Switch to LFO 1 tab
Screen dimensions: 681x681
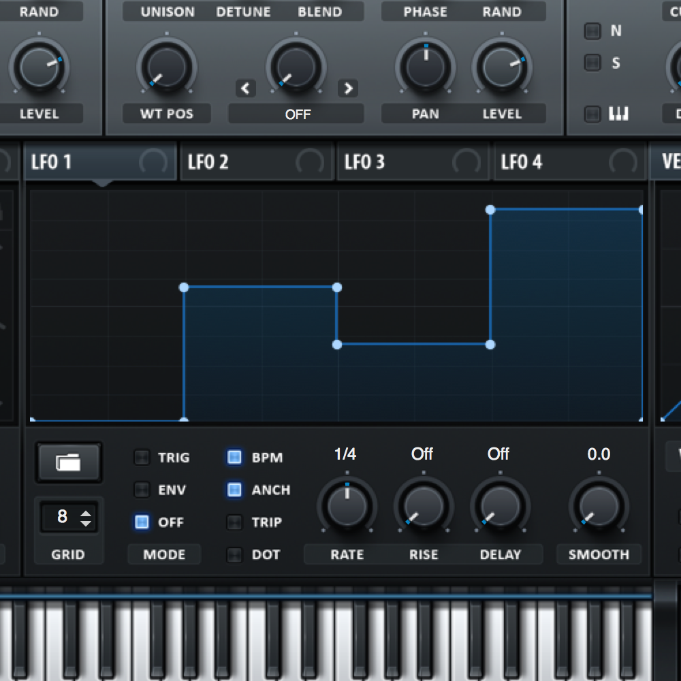(x=100, y=162)
